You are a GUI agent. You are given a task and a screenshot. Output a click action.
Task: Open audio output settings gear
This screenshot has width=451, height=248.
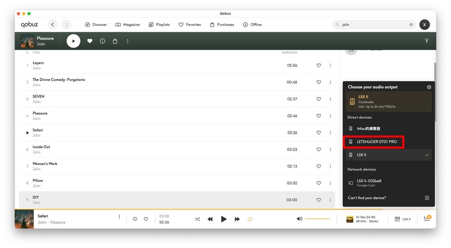coord(429,87)
